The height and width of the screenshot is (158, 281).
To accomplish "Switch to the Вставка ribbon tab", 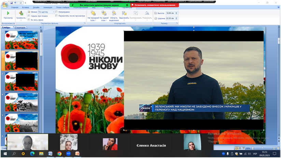I will pos(26,7).
